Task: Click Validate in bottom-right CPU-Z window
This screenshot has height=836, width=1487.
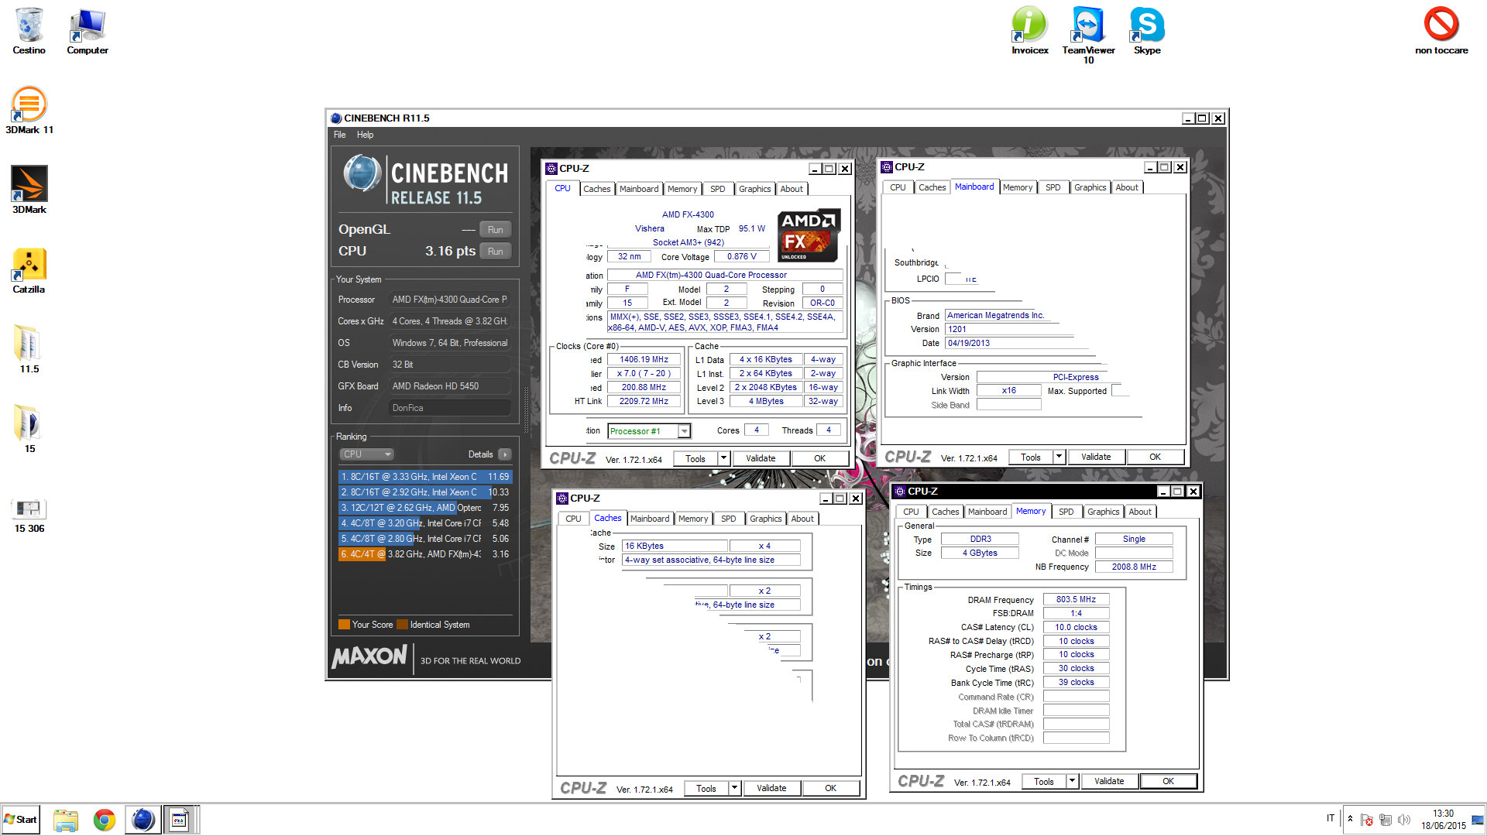Action: pyautogui.click(x=1109, y=781)
